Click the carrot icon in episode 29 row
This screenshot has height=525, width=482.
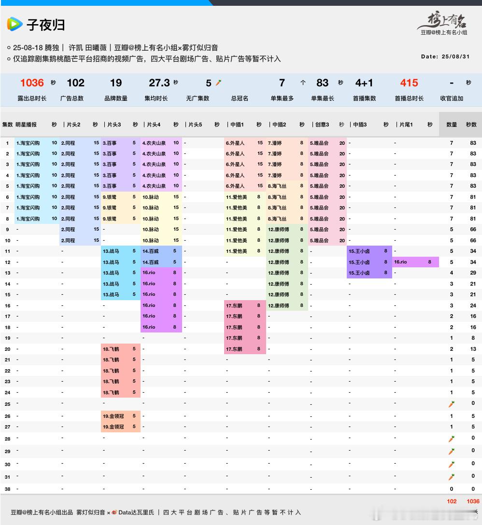coord(452,451)
